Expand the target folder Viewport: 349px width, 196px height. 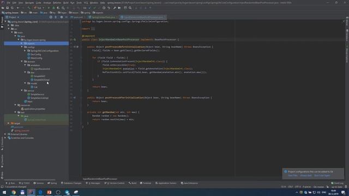[x=9, y=123]
